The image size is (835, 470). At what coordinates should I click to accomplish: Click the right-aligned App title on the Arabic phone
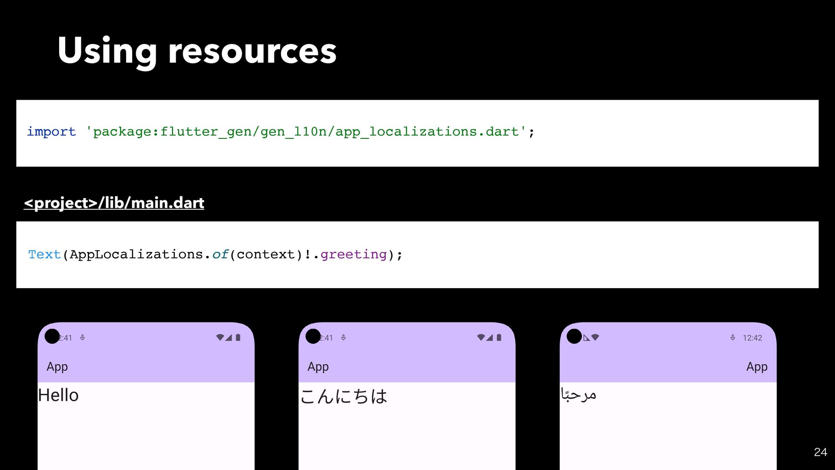pos(757,366)
